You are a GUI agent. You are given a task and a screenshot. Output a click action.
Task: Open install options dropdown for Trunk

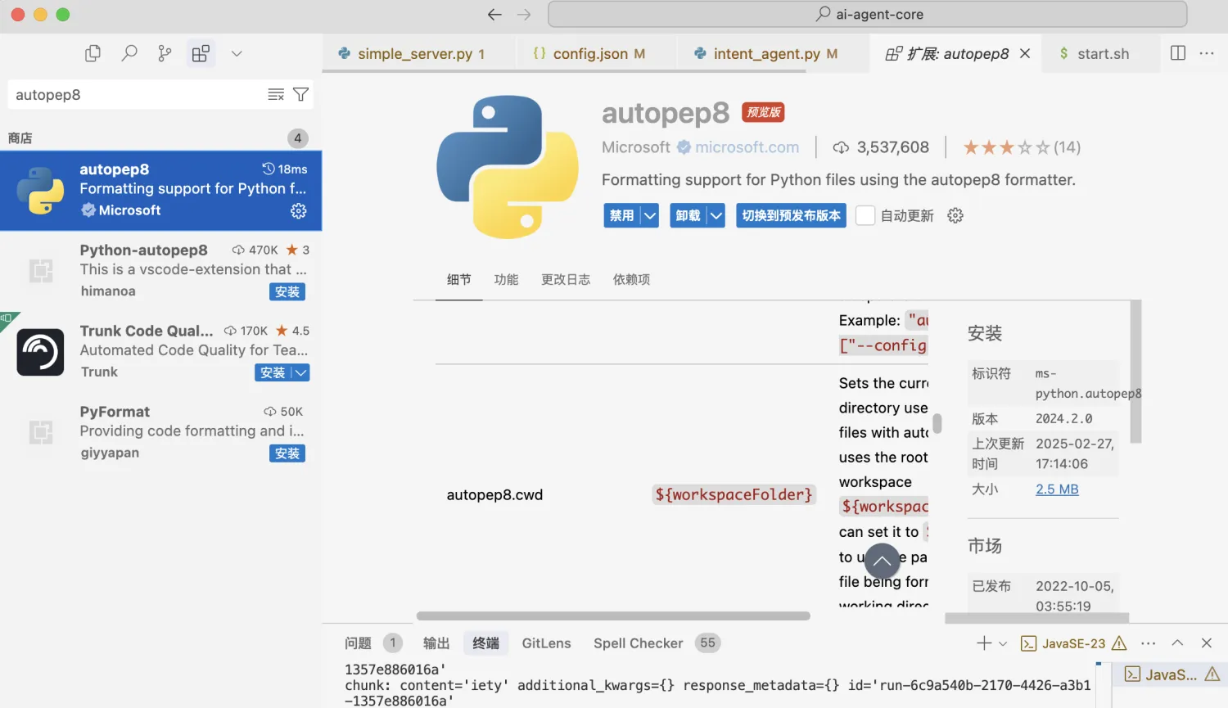tap(300, 373)
